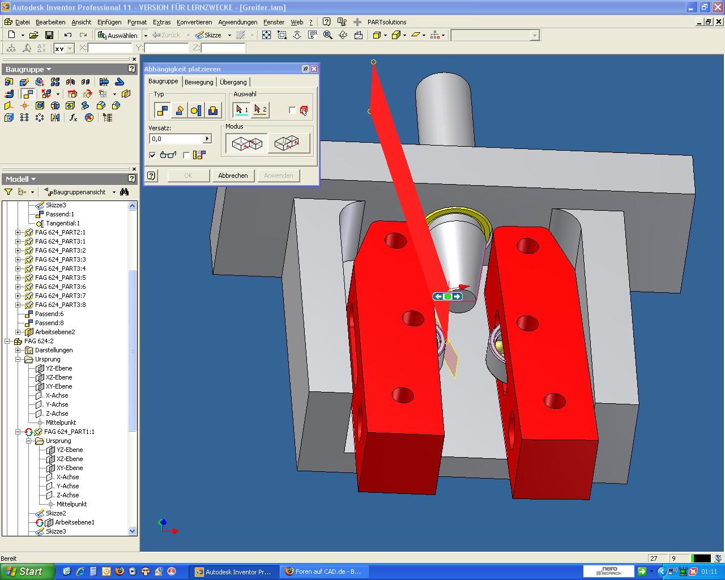Open the dialog help question icon
This screenshot has height=580, width=725.
151,176
